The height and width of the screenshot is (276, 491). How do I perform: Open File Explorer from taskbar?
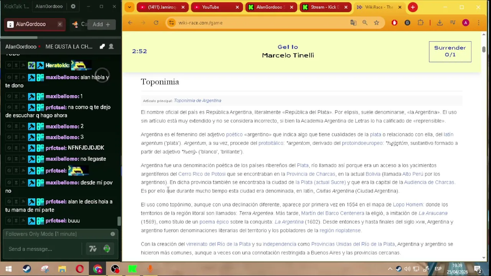point(62,269)
